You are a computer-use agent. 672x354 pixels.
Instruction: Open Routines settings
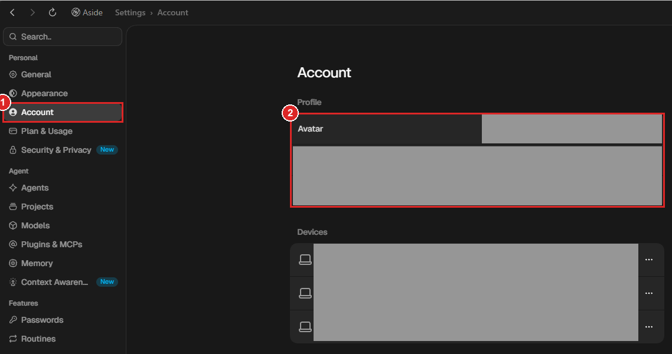[63, 339]
